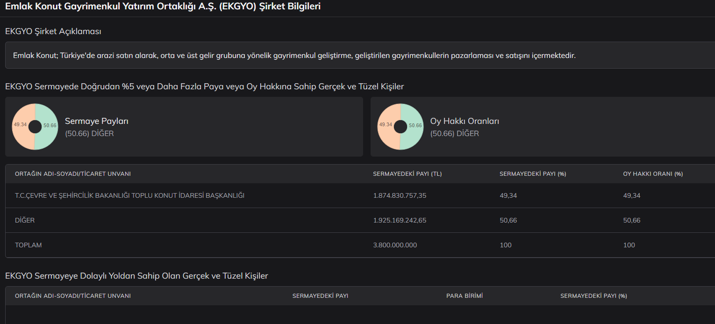Viewport: 715px width, 324px height.
Task: Click the '(50.66) DİĞER' label under Sermaye Payları
Action: click(x=89, y=133)
